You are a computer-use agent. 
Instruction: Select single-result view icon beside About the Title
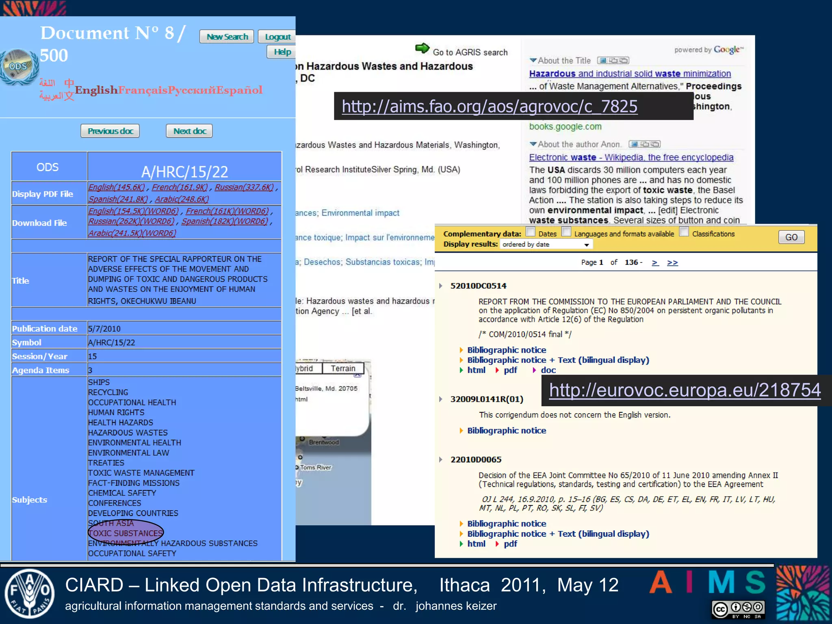tap(603, 61)
